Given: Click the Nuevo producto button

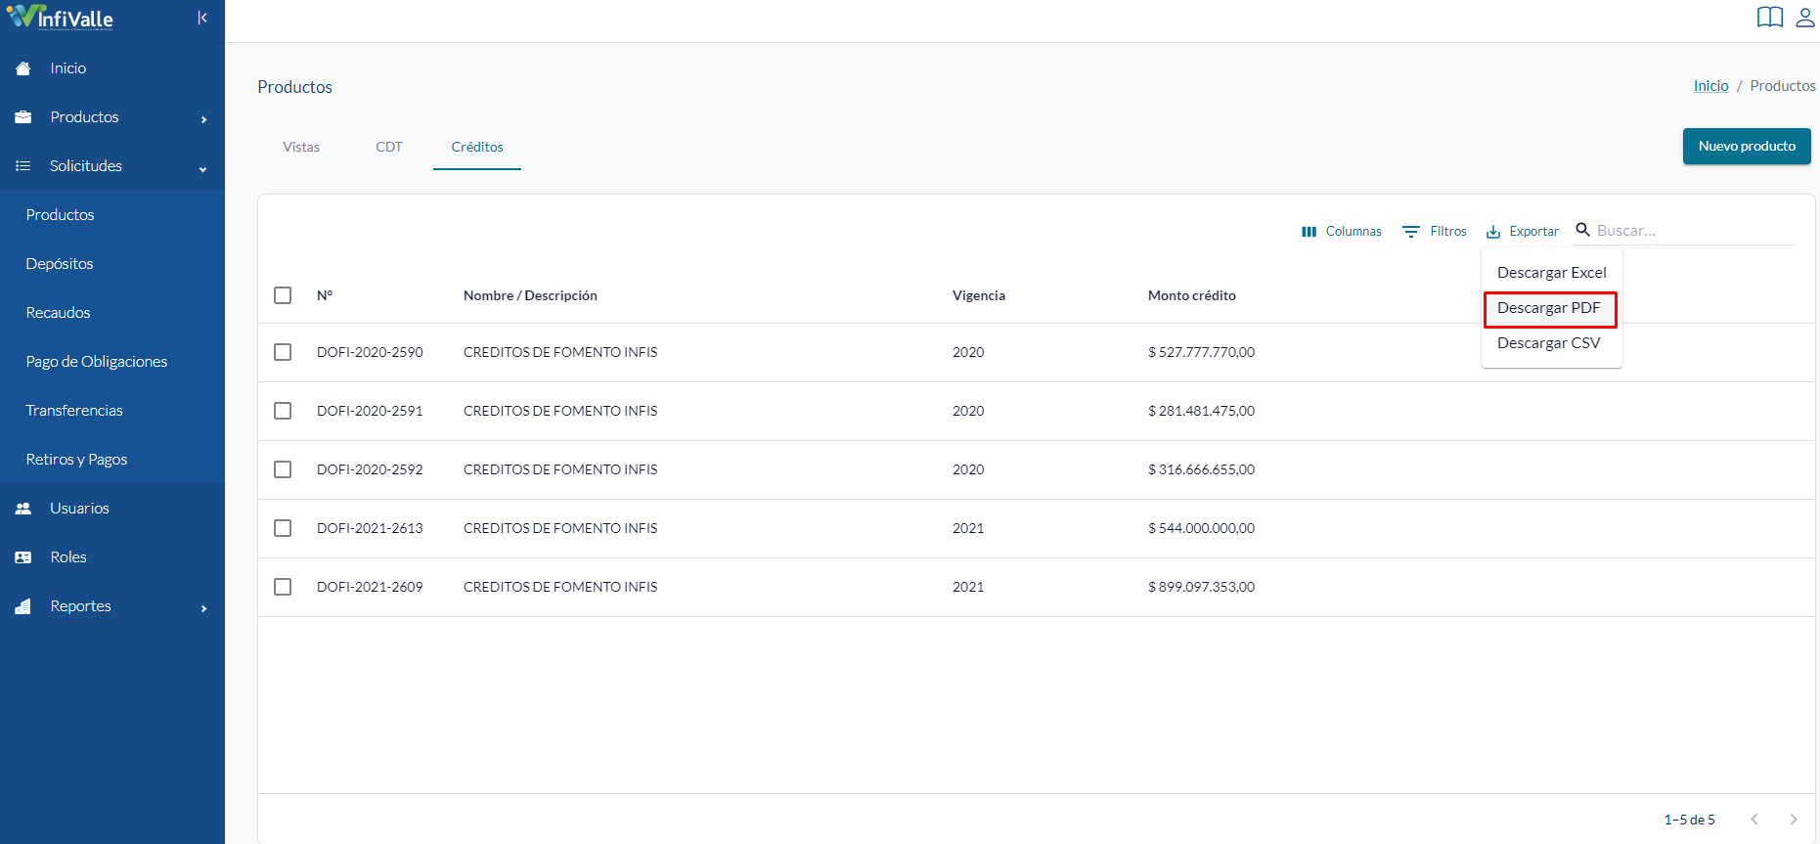Looking at the screenshot, I should click(1747, 147).
